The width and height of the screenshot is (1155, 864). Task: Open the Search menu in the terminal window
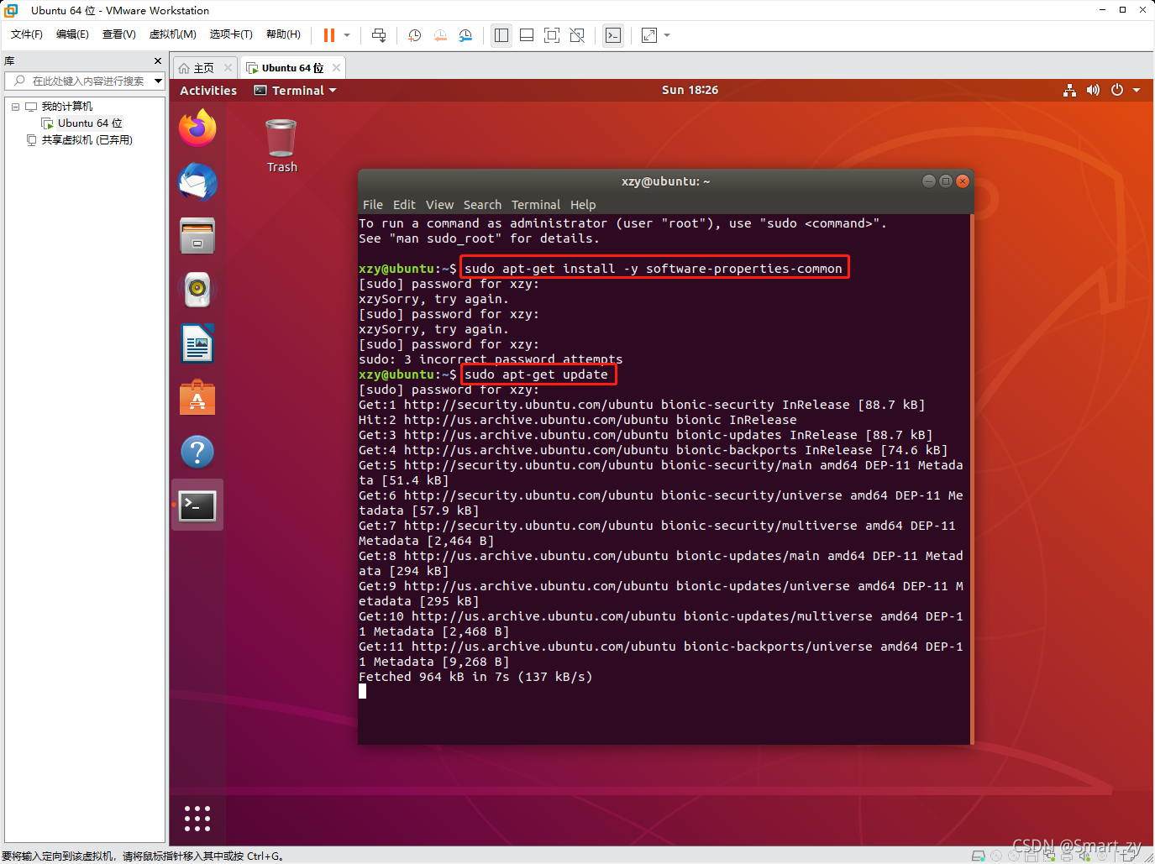pos(482,205)
